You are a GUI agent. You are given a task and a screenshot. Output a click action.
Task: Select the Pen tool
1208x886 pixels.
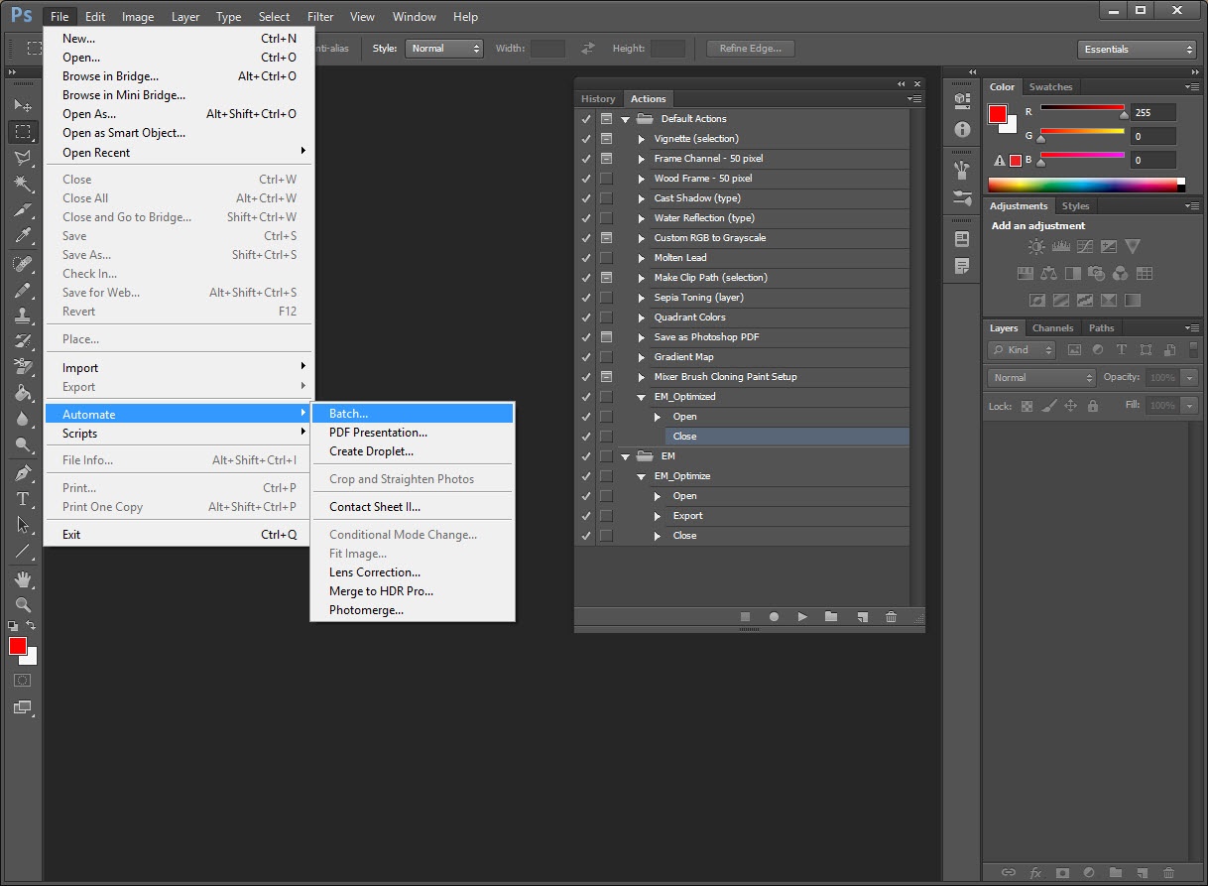(23, 472)
